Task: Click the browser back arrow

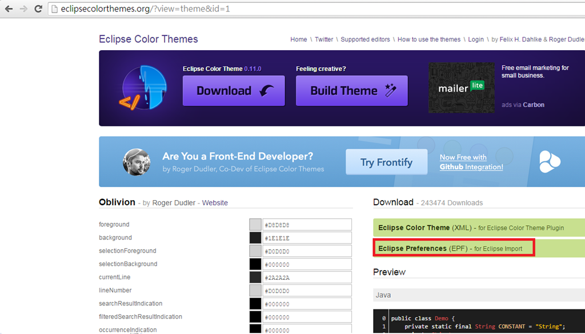Action: coord(9,9)
